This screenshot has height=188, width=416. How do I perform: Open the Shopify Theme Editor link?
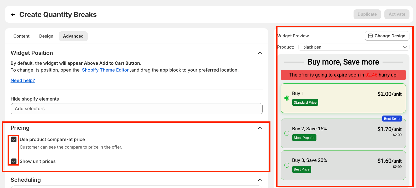(x=105, y=70)
